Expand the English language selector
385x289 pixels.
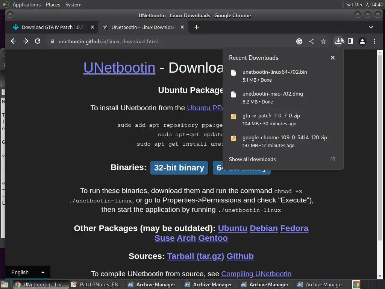click(27, 272)
